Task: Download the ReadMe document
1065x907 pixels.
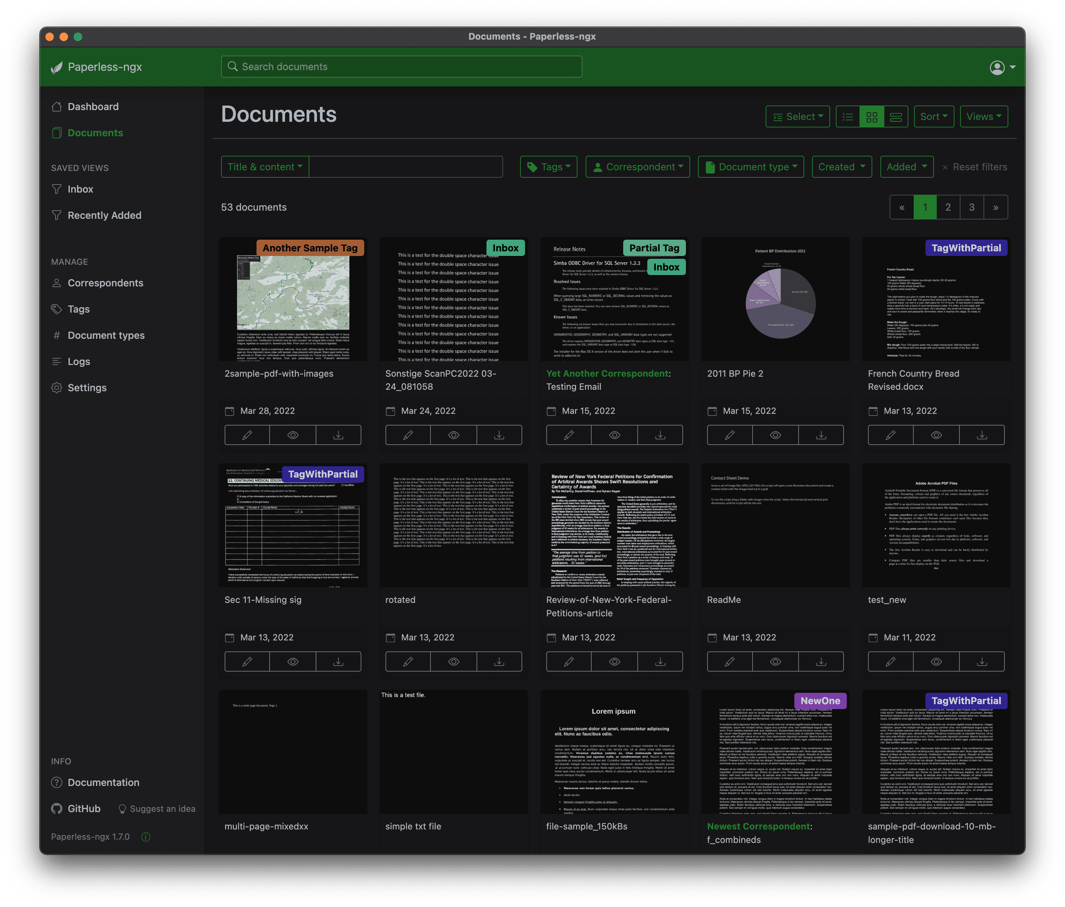Action: (821, 662)
